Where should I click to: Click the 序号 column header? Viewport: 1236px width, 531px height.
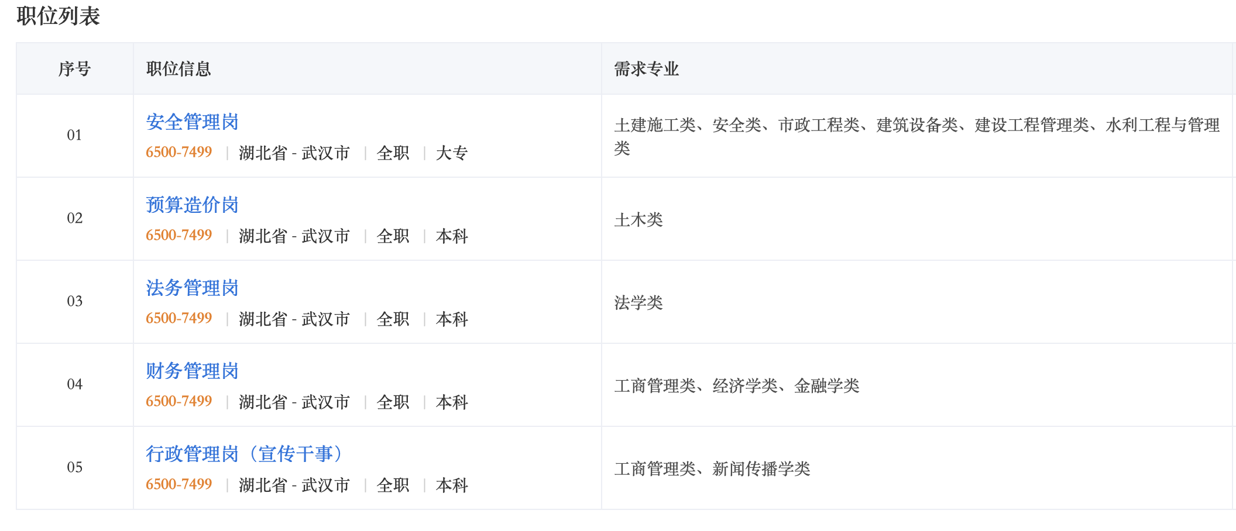click(x=75, y=69)
